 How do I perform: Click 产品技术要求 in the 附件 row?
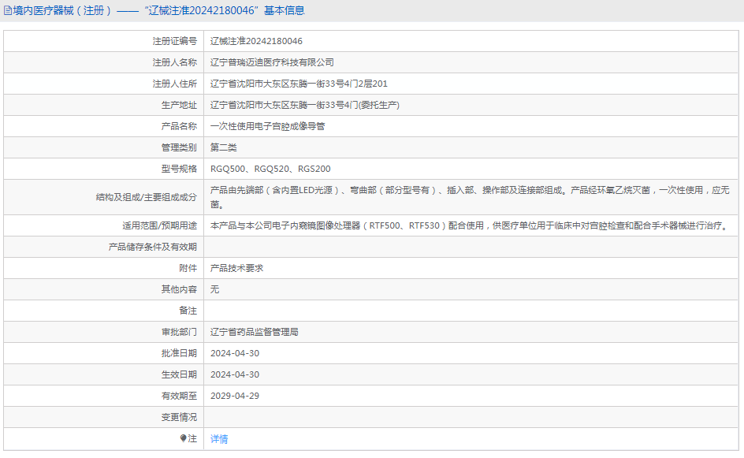coord(236,269)
